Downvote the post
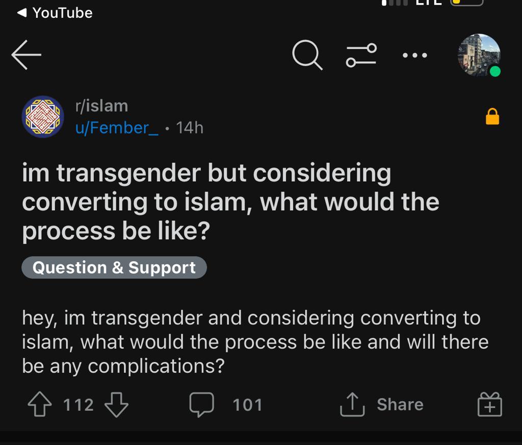The height and width of the screenshot is (445, 522). click(116, 405)
